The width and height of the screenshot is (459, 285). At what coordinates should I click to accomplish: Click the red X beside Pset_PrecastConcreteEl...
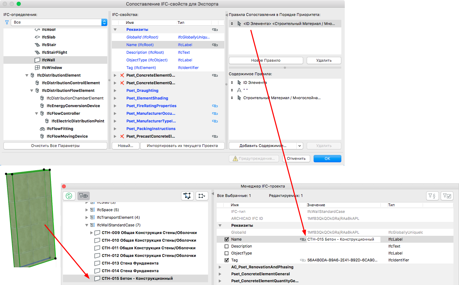click(122, 136)
